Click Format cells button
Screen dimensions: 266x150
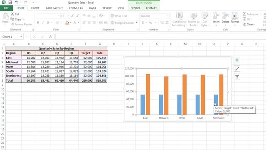tap(235, 19)
